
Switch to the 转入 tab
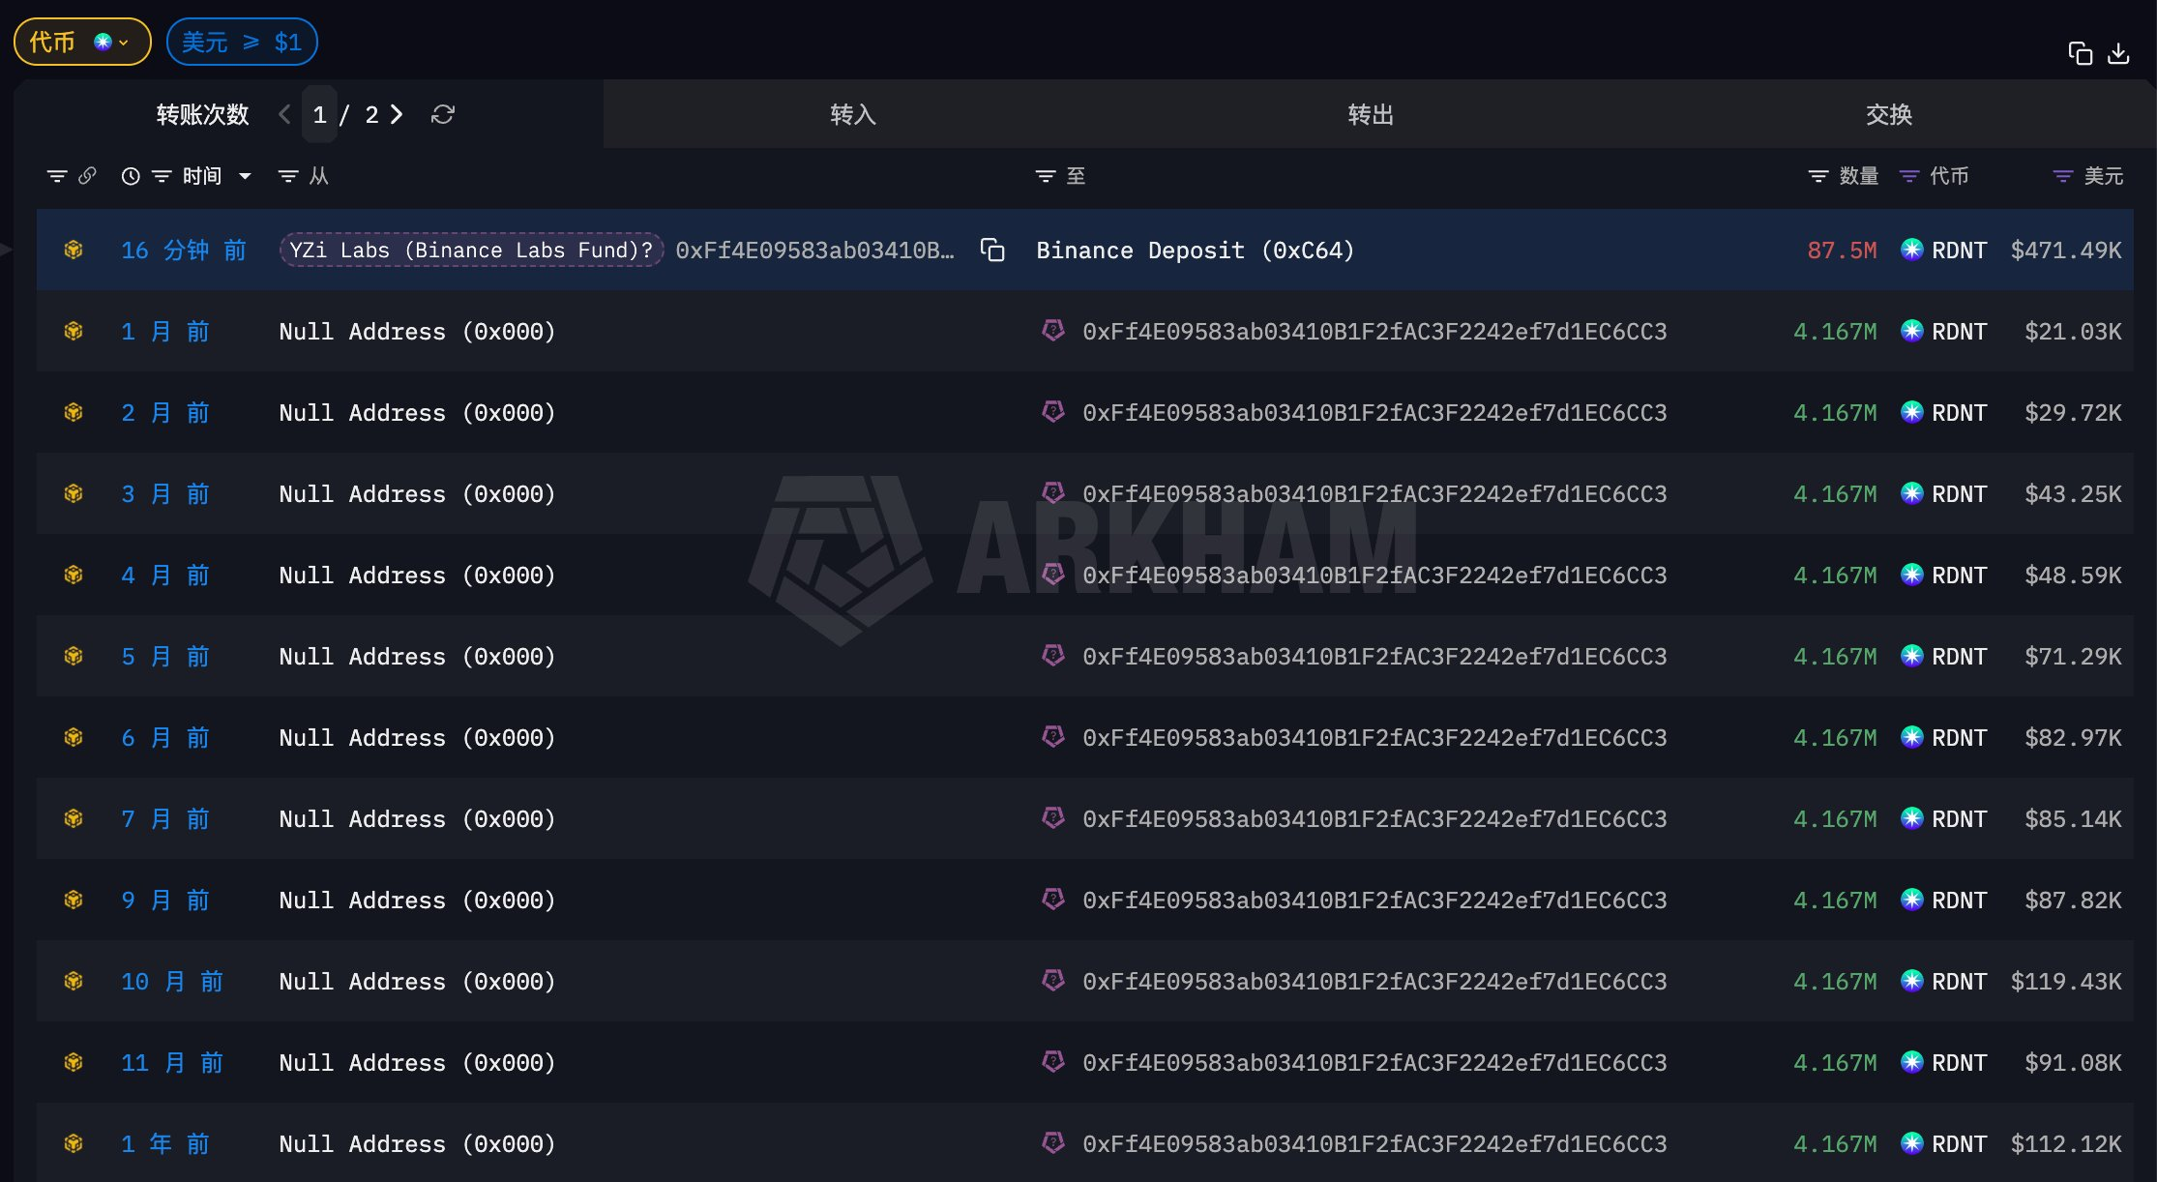852,115
